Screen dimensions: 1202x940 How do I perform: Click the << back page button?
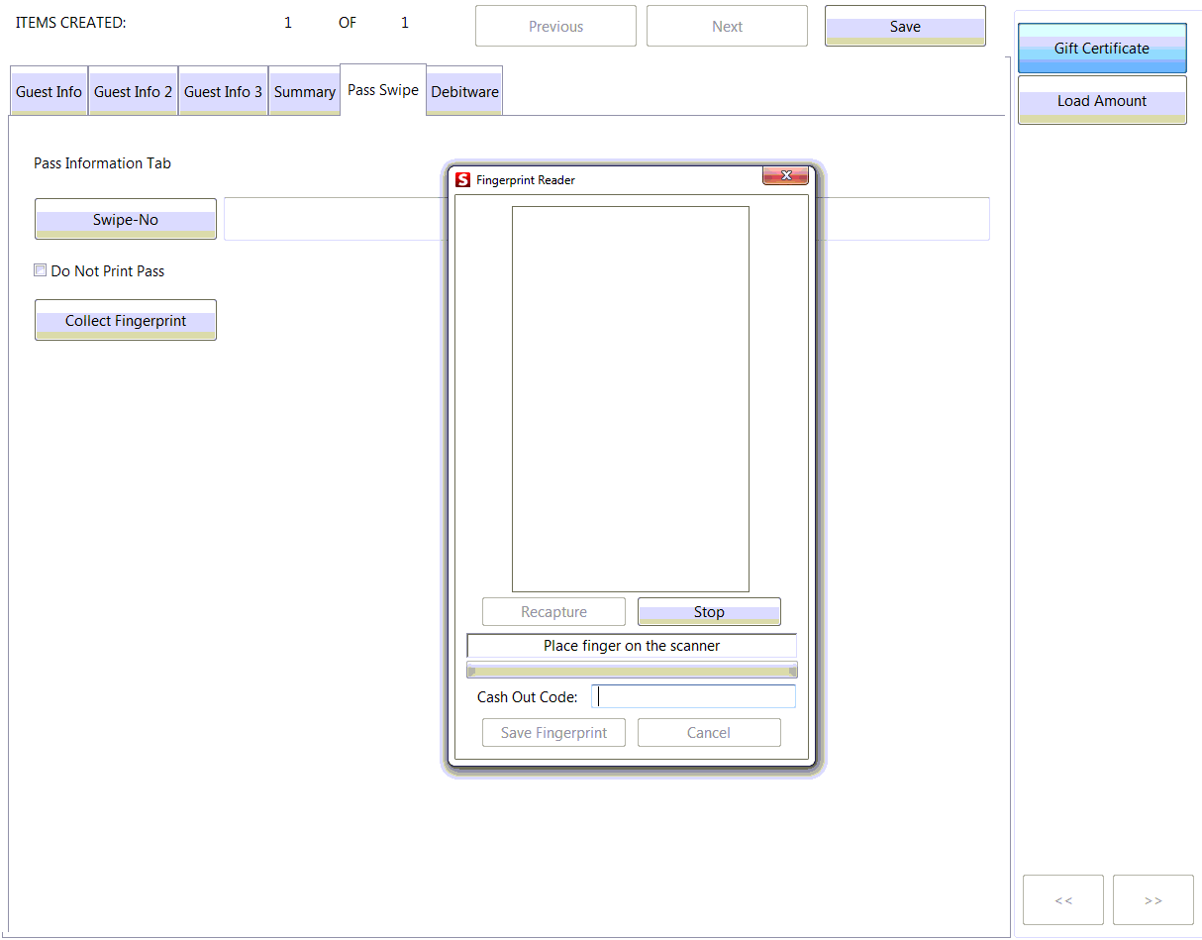(1062, 899)
